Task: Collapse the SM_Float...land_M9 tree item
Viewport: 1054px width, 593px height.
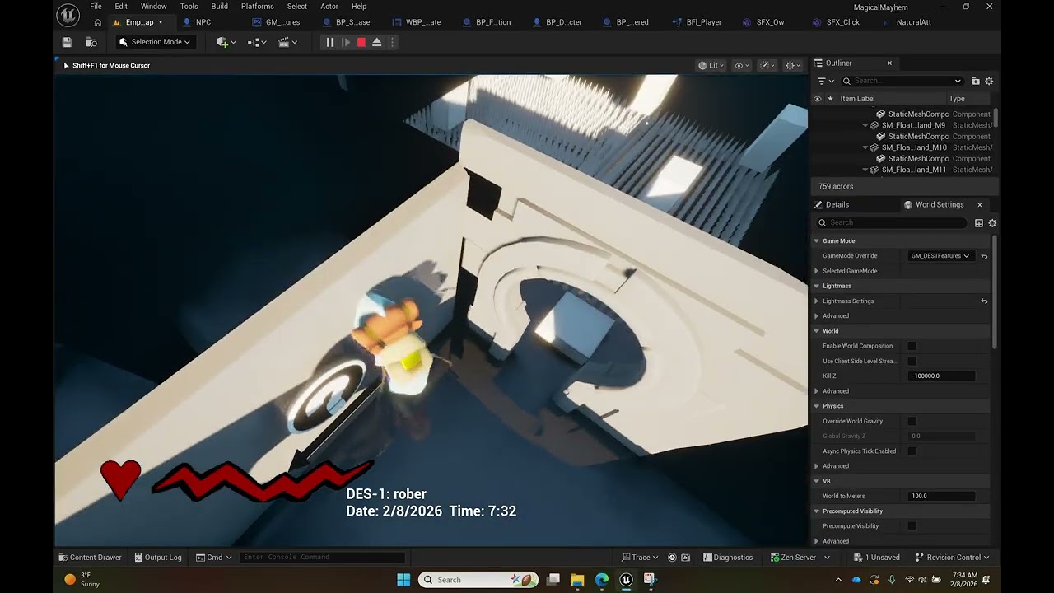Action: coord(865,125)
